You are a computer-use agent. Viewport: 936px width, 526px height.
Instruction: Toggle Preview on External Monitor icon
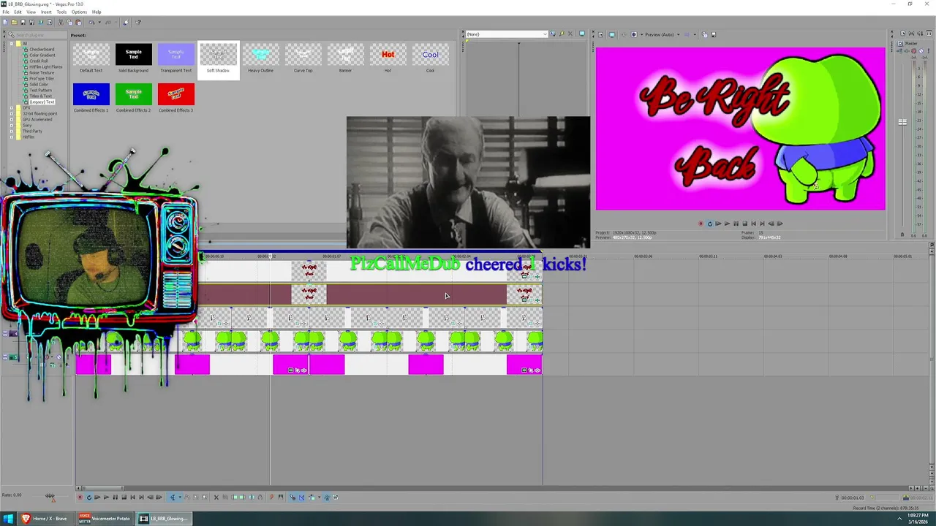[x=612, y=34]
